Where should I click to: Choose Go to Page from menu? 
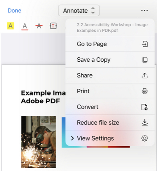pyautogui.click(x=110, y=44)
